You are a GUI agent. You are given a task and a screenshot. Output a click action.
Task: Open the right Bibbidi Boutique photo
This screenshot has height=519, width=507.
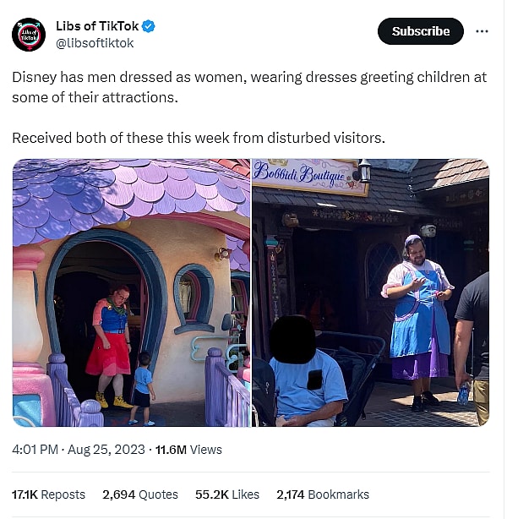[x=370, y=292]
